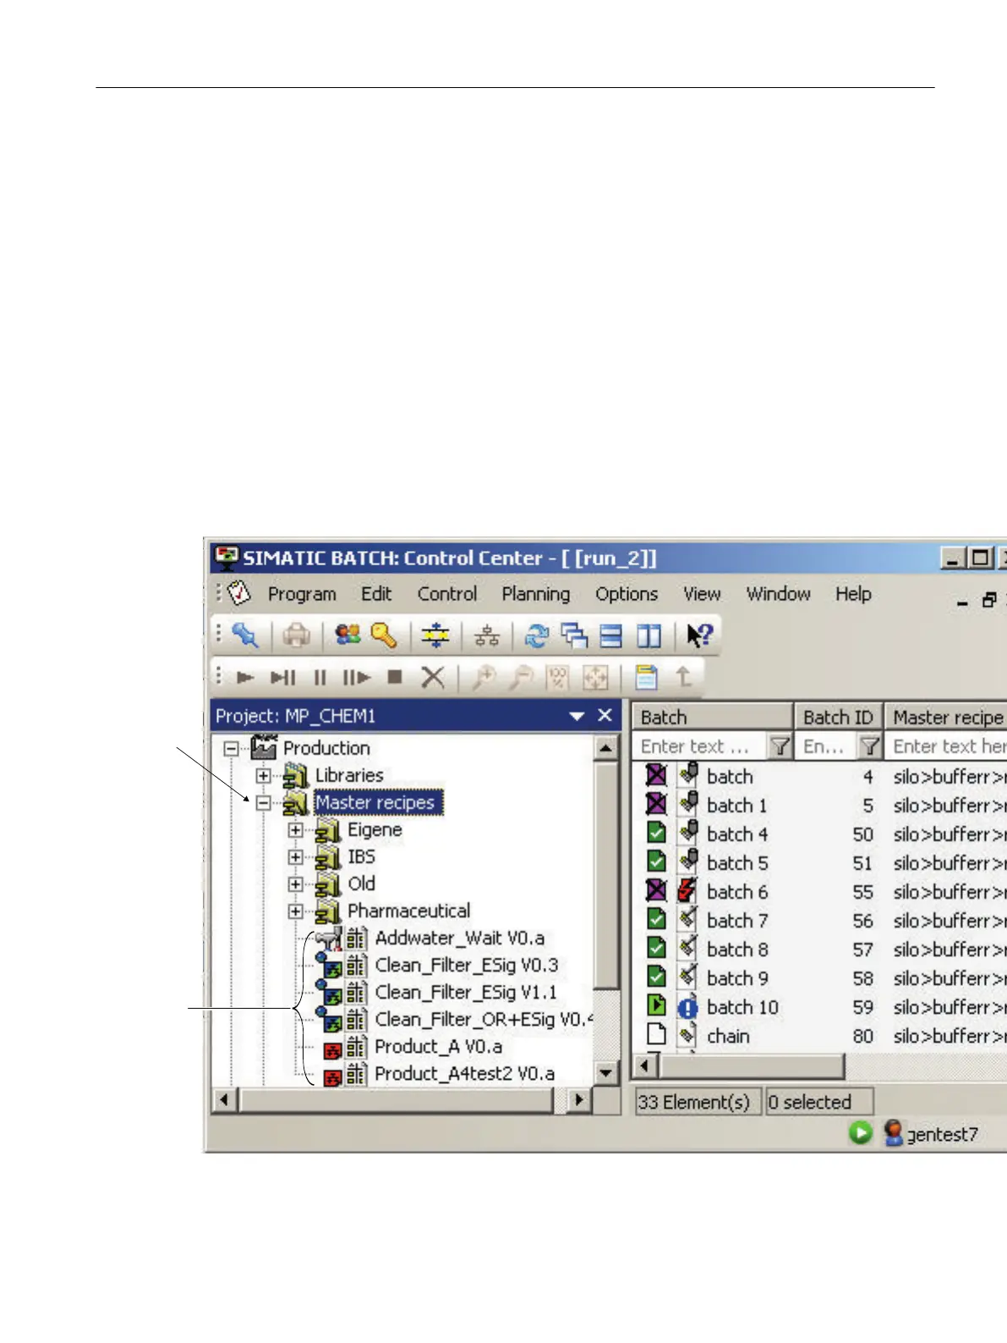The width and height of the screenshot is (1007, 1343).
Task: Click the blue pushpin toolbar icon
Action: point(244,635)
